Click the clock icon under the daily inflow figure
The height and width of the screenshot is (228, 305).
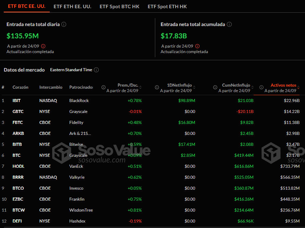pos(44,46)
